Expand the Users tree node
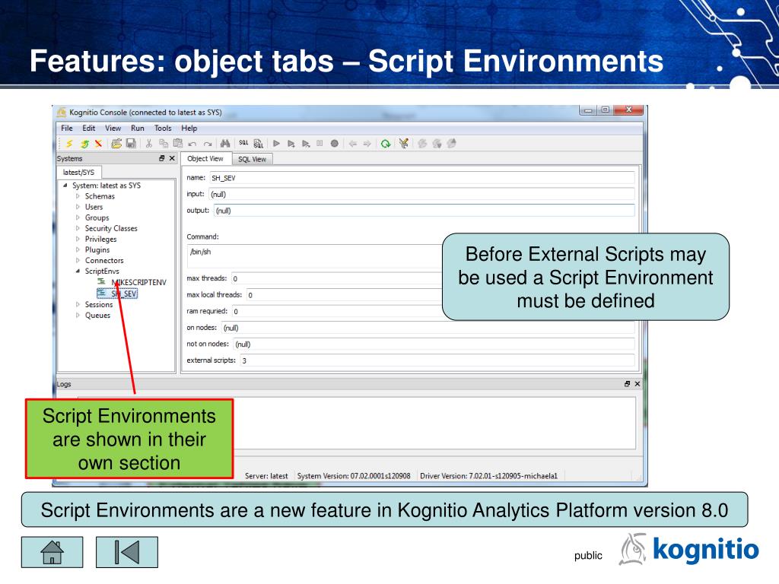Image resolution: width=779 pixels, height=584 pixels. 78,207
